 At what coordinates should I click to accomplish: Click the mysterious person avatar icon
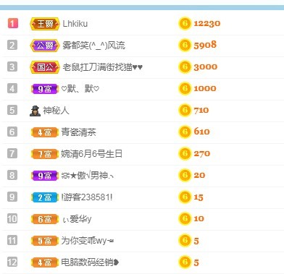(x=35, y=111)
